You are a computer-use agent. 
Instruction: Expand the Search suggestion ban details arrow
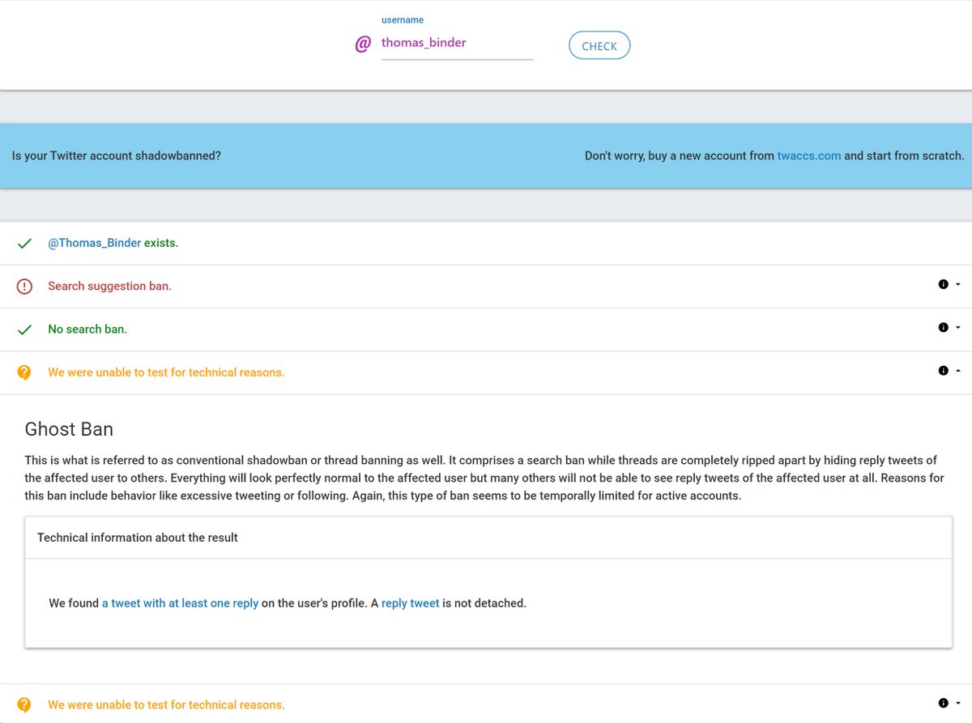click(958, 285)
